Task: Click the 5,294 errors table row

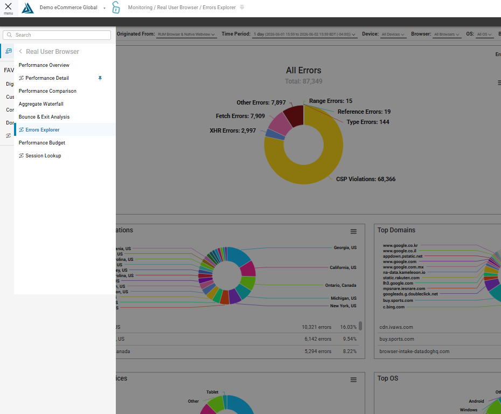Action: (x=238, y=351)
